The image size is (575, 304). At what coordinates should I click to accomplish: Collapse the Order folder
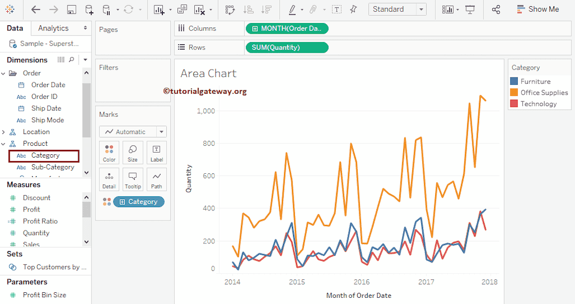4,73
